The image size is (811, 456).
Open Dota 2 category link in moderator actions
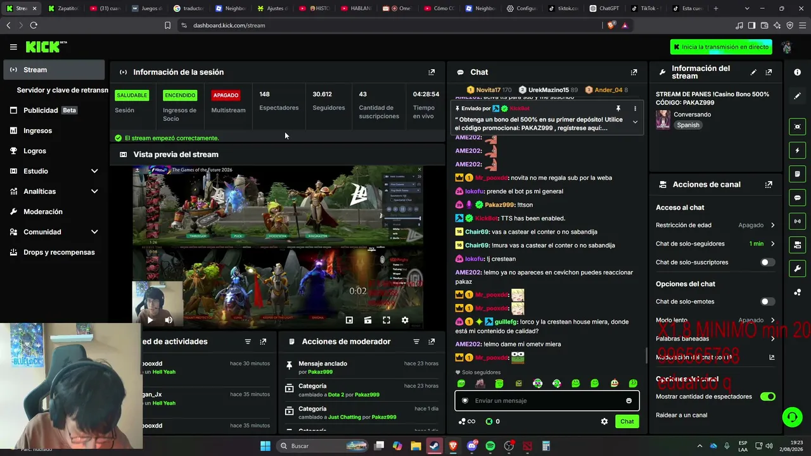pyautogui.click(x=336, y=395)
